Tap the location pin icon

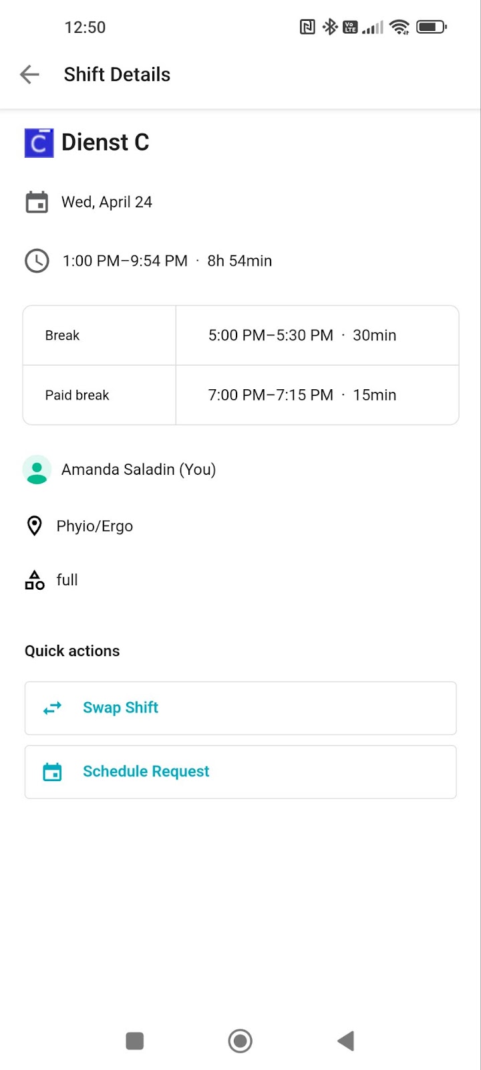(34, 526)
